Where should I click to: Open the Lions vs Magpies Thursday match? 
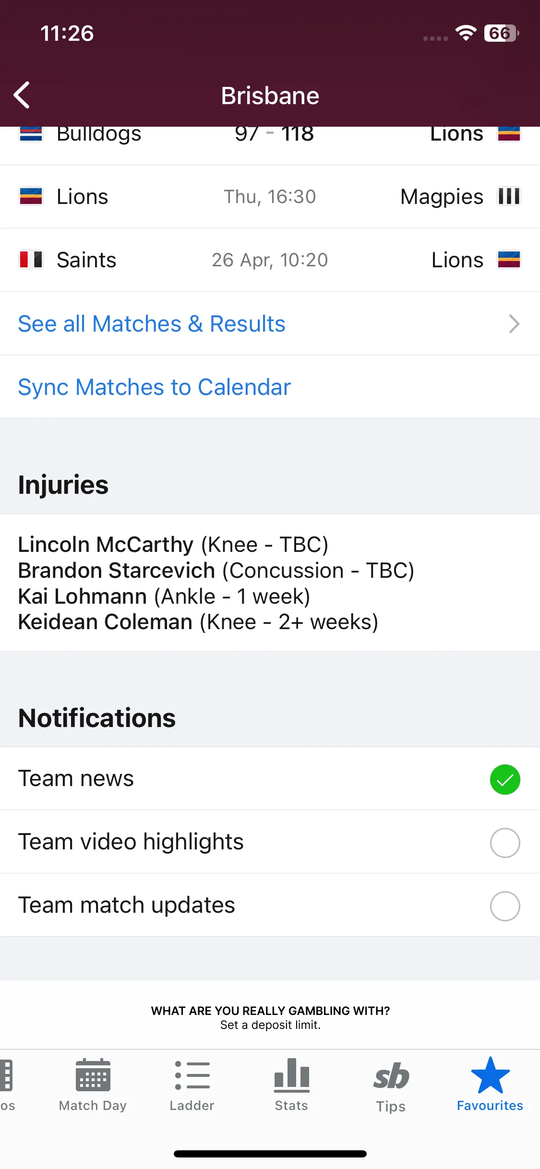[x=270, y=197]
